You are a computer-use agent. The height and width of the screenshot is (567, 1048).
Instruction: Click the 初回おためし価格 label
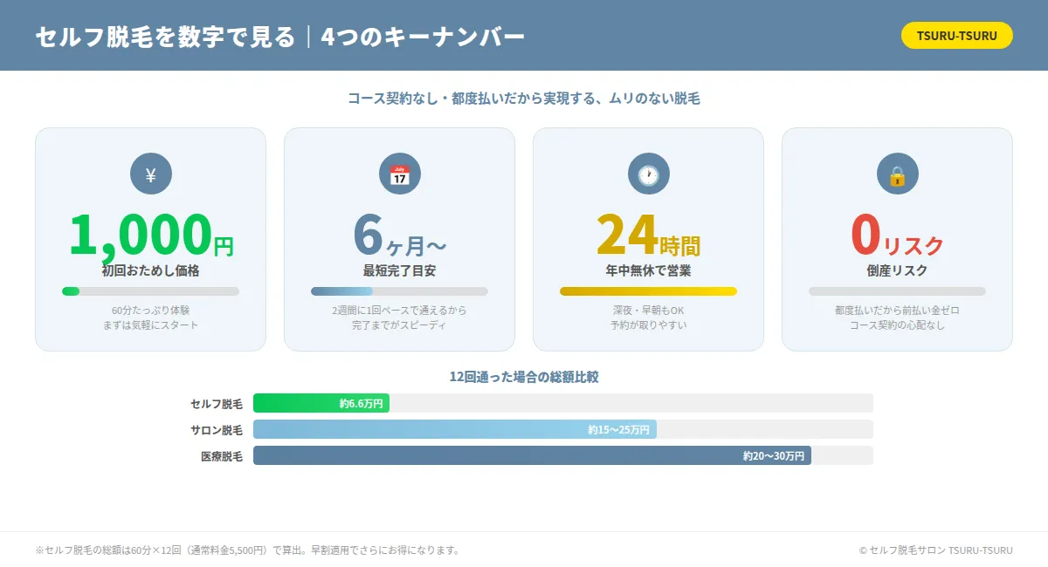coord(150,270)
